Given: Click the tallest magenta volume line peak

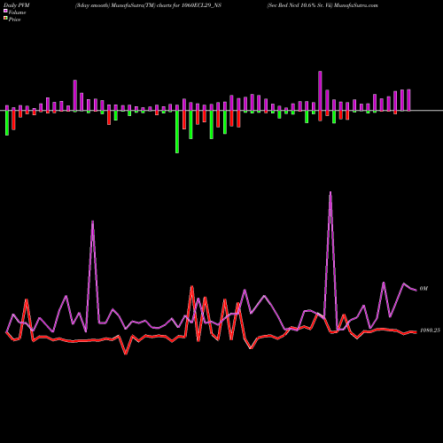Looking at the screenshot, I should point(330,193).
